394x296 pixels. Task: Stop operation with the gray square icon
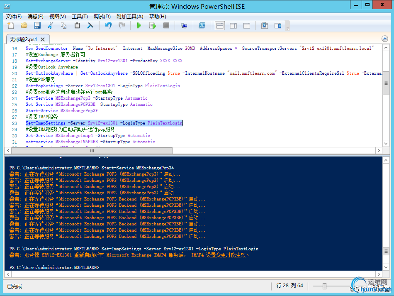pos(166,25)
